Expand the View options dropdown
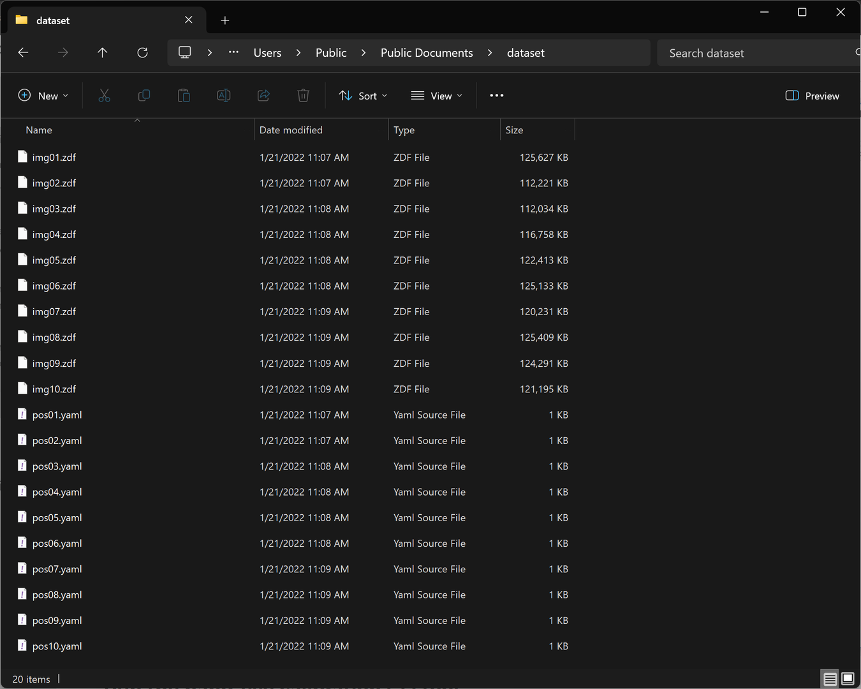Screen dimensions: 861x689 (437, 96)
